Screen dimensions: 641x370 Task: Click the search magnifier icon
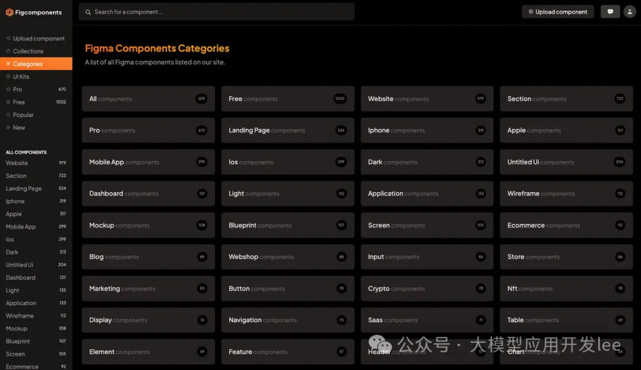click(88, 12)
